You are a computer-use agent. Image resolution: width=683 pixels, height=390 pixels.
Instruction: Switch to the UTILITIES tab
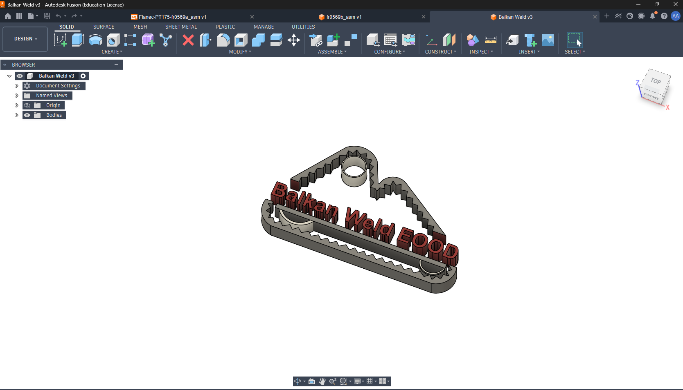pyautogui.click(x=303, y=27)
